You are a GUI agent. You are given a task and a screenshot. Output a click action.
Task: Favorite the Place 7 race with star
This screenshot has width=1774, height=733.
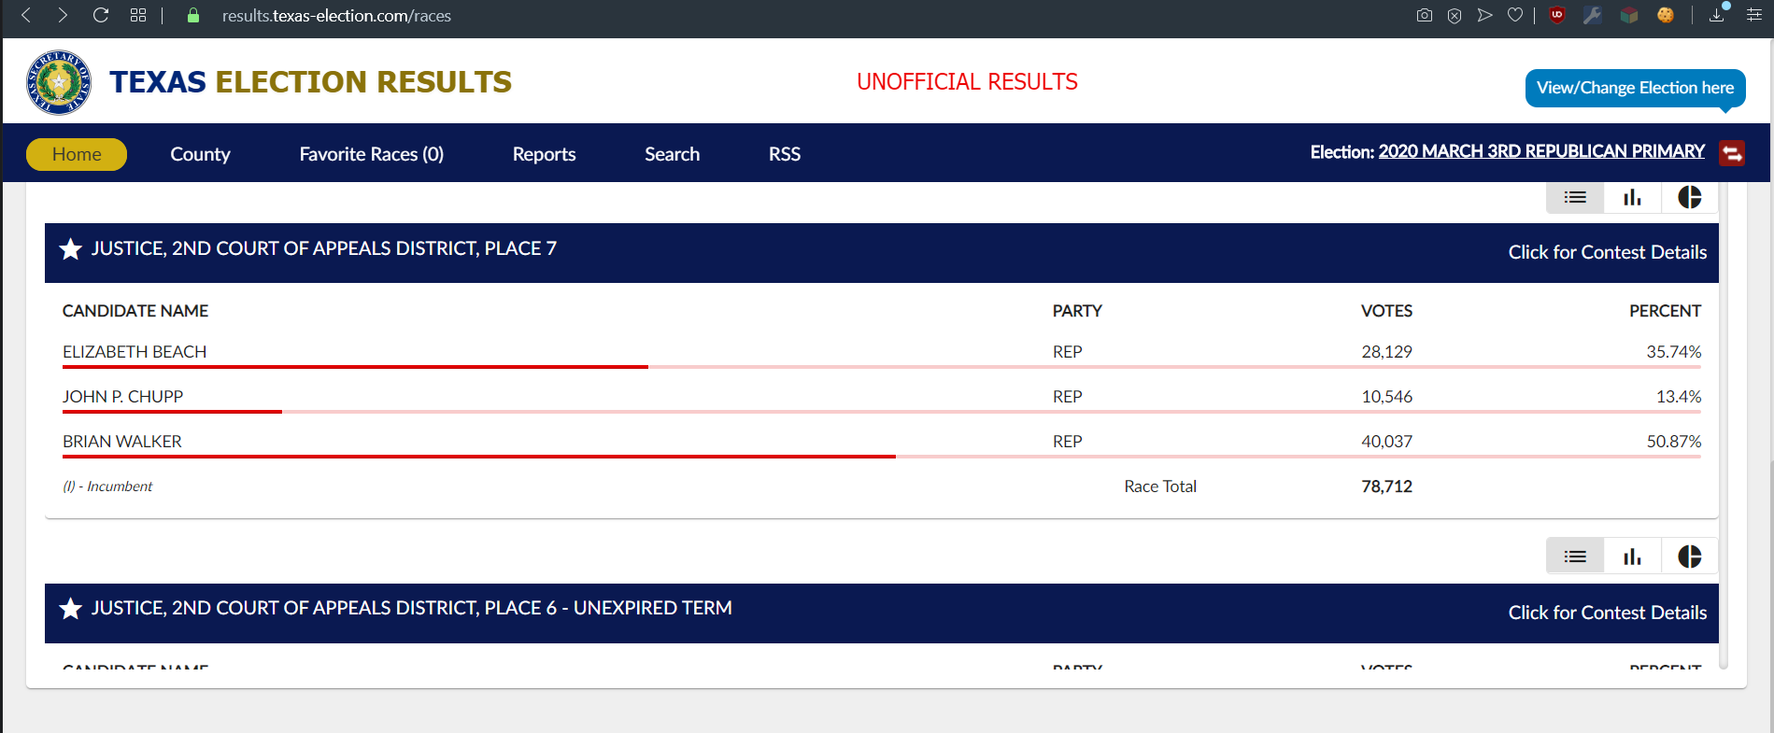tap(70, 248)
